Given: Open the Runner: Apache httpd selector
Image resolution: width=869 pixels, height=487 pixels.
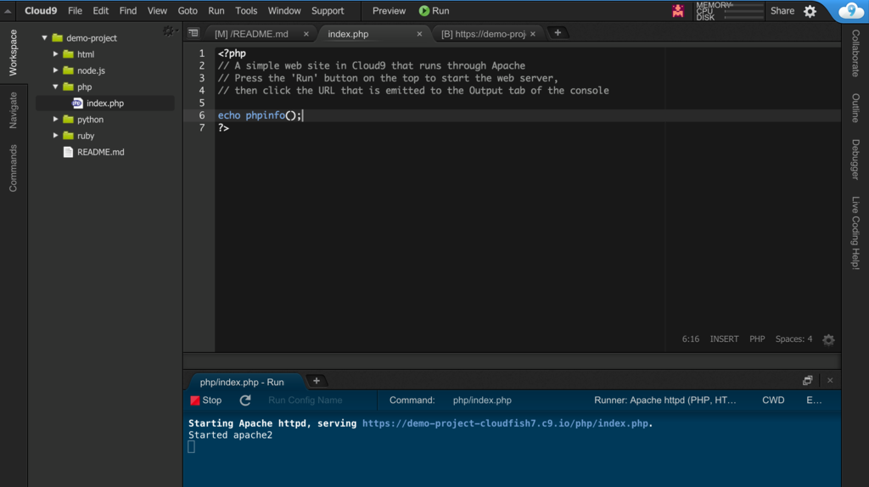Looking at the screenshot, I should tap(665, 400).
